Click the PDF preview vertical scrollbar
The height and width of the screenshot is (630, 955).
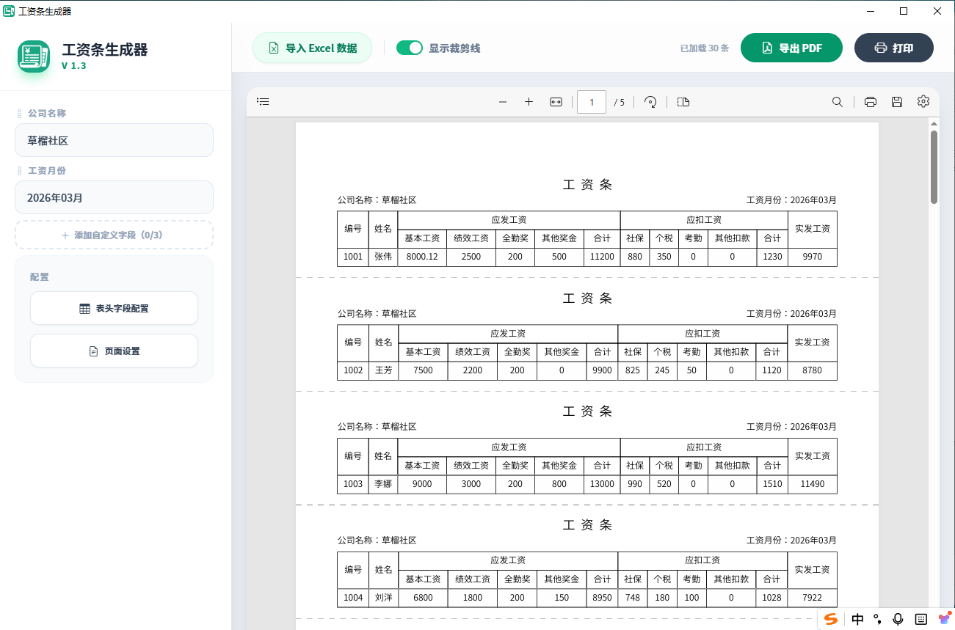tap(934, 167)
